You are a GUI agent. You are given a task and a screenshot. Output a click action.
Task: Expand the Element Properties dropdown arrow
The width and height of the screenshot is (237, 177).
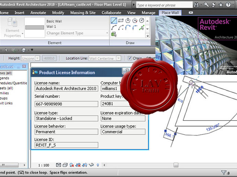(x=23, y=33)
